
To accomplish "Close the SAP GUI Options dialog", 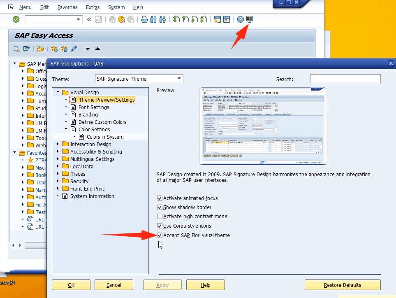I will (391, 63).
